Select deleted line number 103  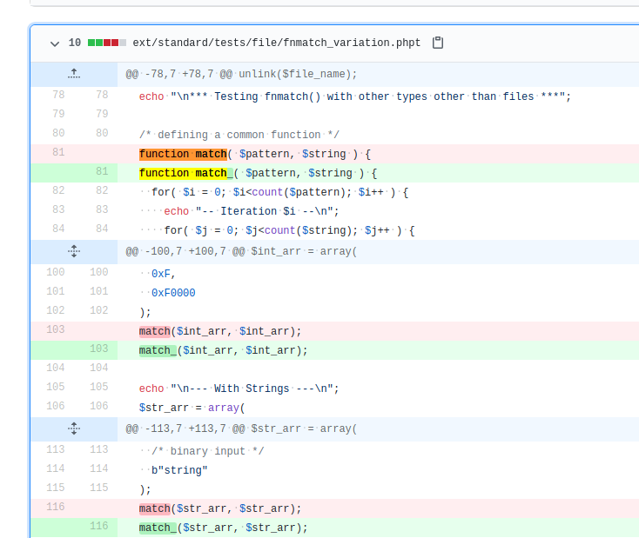[56, 329]
